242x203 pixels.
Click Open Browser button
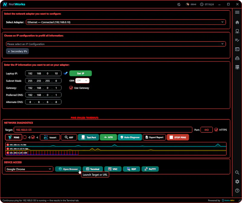[68, 169]
